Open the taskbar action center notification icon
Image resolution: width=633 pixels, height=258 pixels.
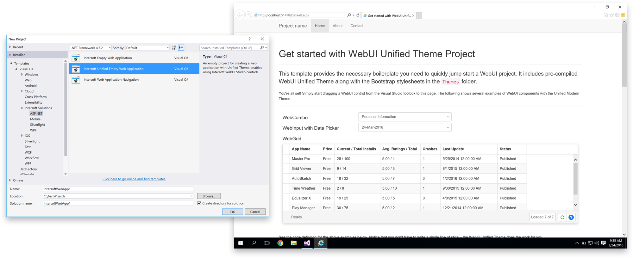603,243
